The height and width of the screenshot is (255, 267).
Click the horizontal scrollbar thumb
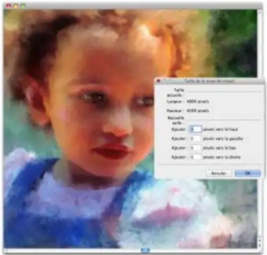pyautogui.click(x=145, y=250)
